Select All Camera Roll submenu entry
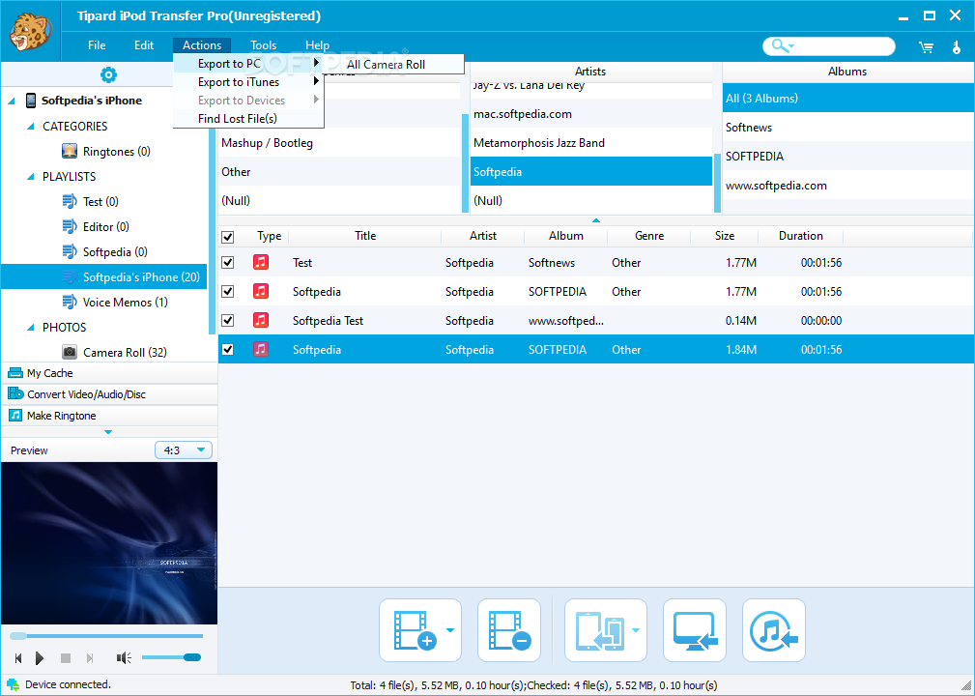 (x=393, y=64)
